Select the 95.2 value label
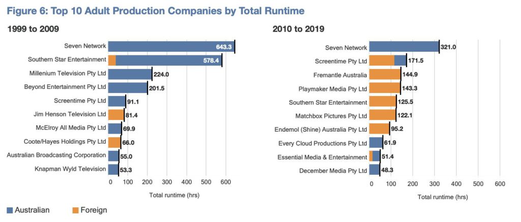The image size is (521, 222). pyautogui.click(x=397, y=129)
